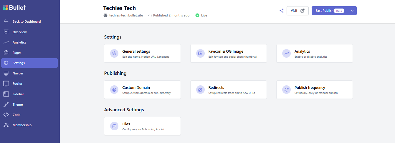Select Theme from the sidebar
The height and width of the screenshot is (143, 395).
(x=17, y=104)
